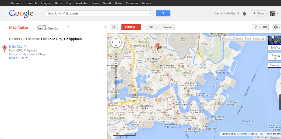Click the Iloilo breadcrumb link
The height and width of the screenshot is (139, 281).
tap(248, 38)
